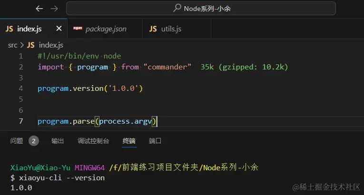Screen dimensions: 364x195
Task: Go forward with the right arrow
Action: [54, 9]
